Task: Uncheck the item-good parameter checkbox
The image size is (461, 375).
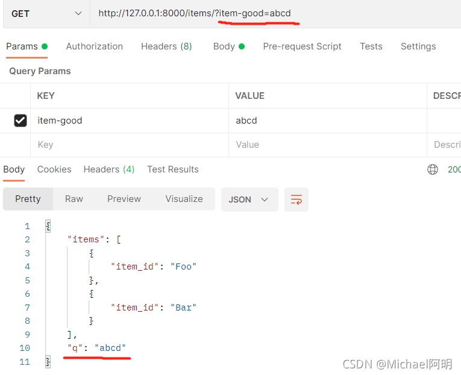Action: click(x=20, y=121)
